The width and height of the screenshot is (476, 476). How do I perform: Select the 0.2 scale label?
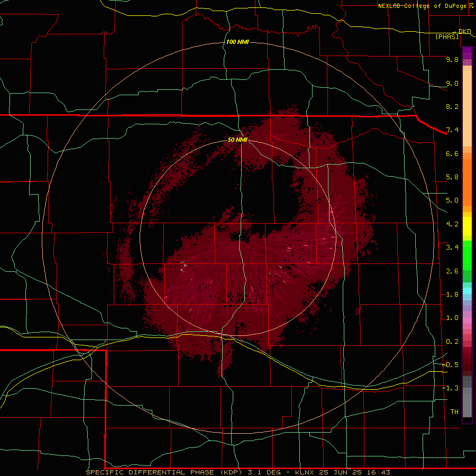coord(452,342)
